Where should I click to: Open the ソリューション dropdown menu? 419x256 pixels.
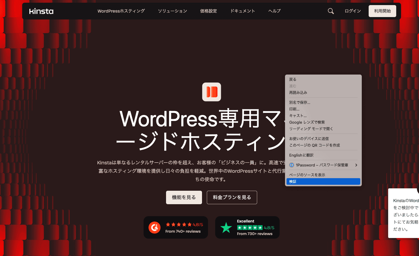[172, 11]
